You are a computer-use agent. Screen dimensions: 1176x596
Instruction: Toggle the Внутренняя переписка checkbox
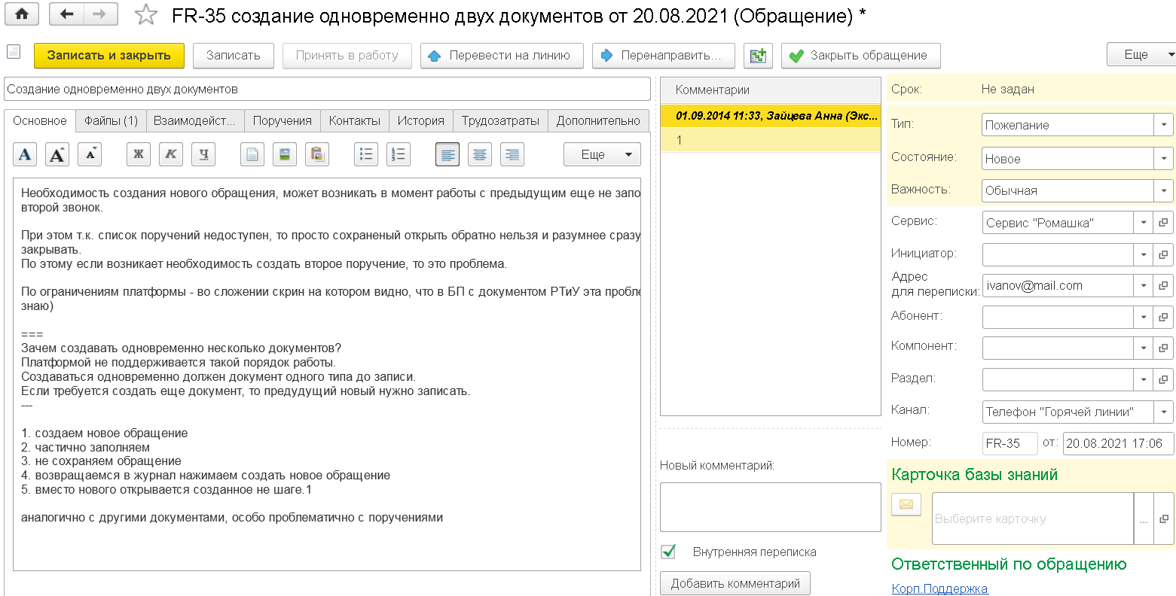click(668, 552)
